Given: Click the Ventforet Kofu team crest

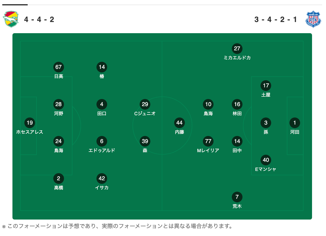Looking at the screenshot, I should click(x=313, y=19).
